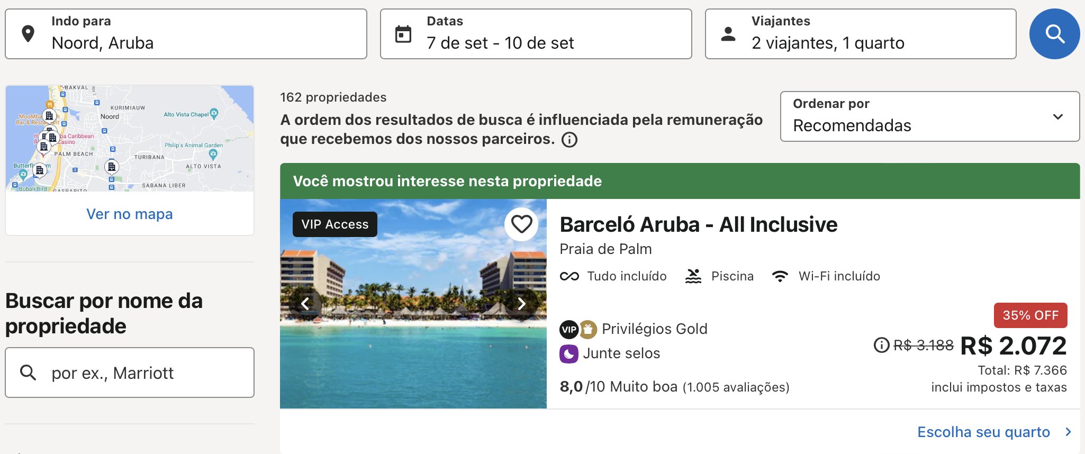Screen dimensions: 1085x454
Task: Click the blue search magnifier button
Action: pos(1054,34)
